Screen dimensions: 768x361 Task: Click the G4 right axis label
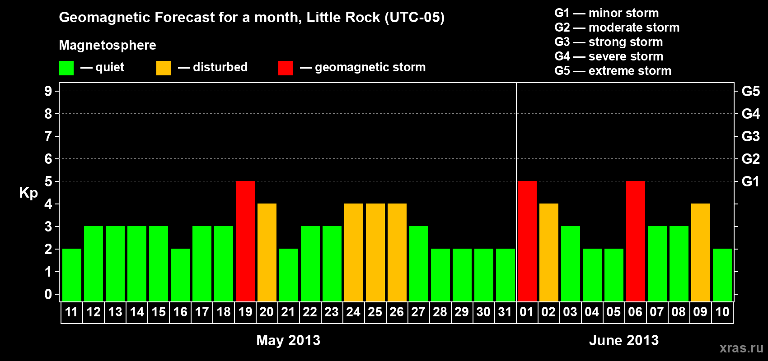click(x=750, y=114)
